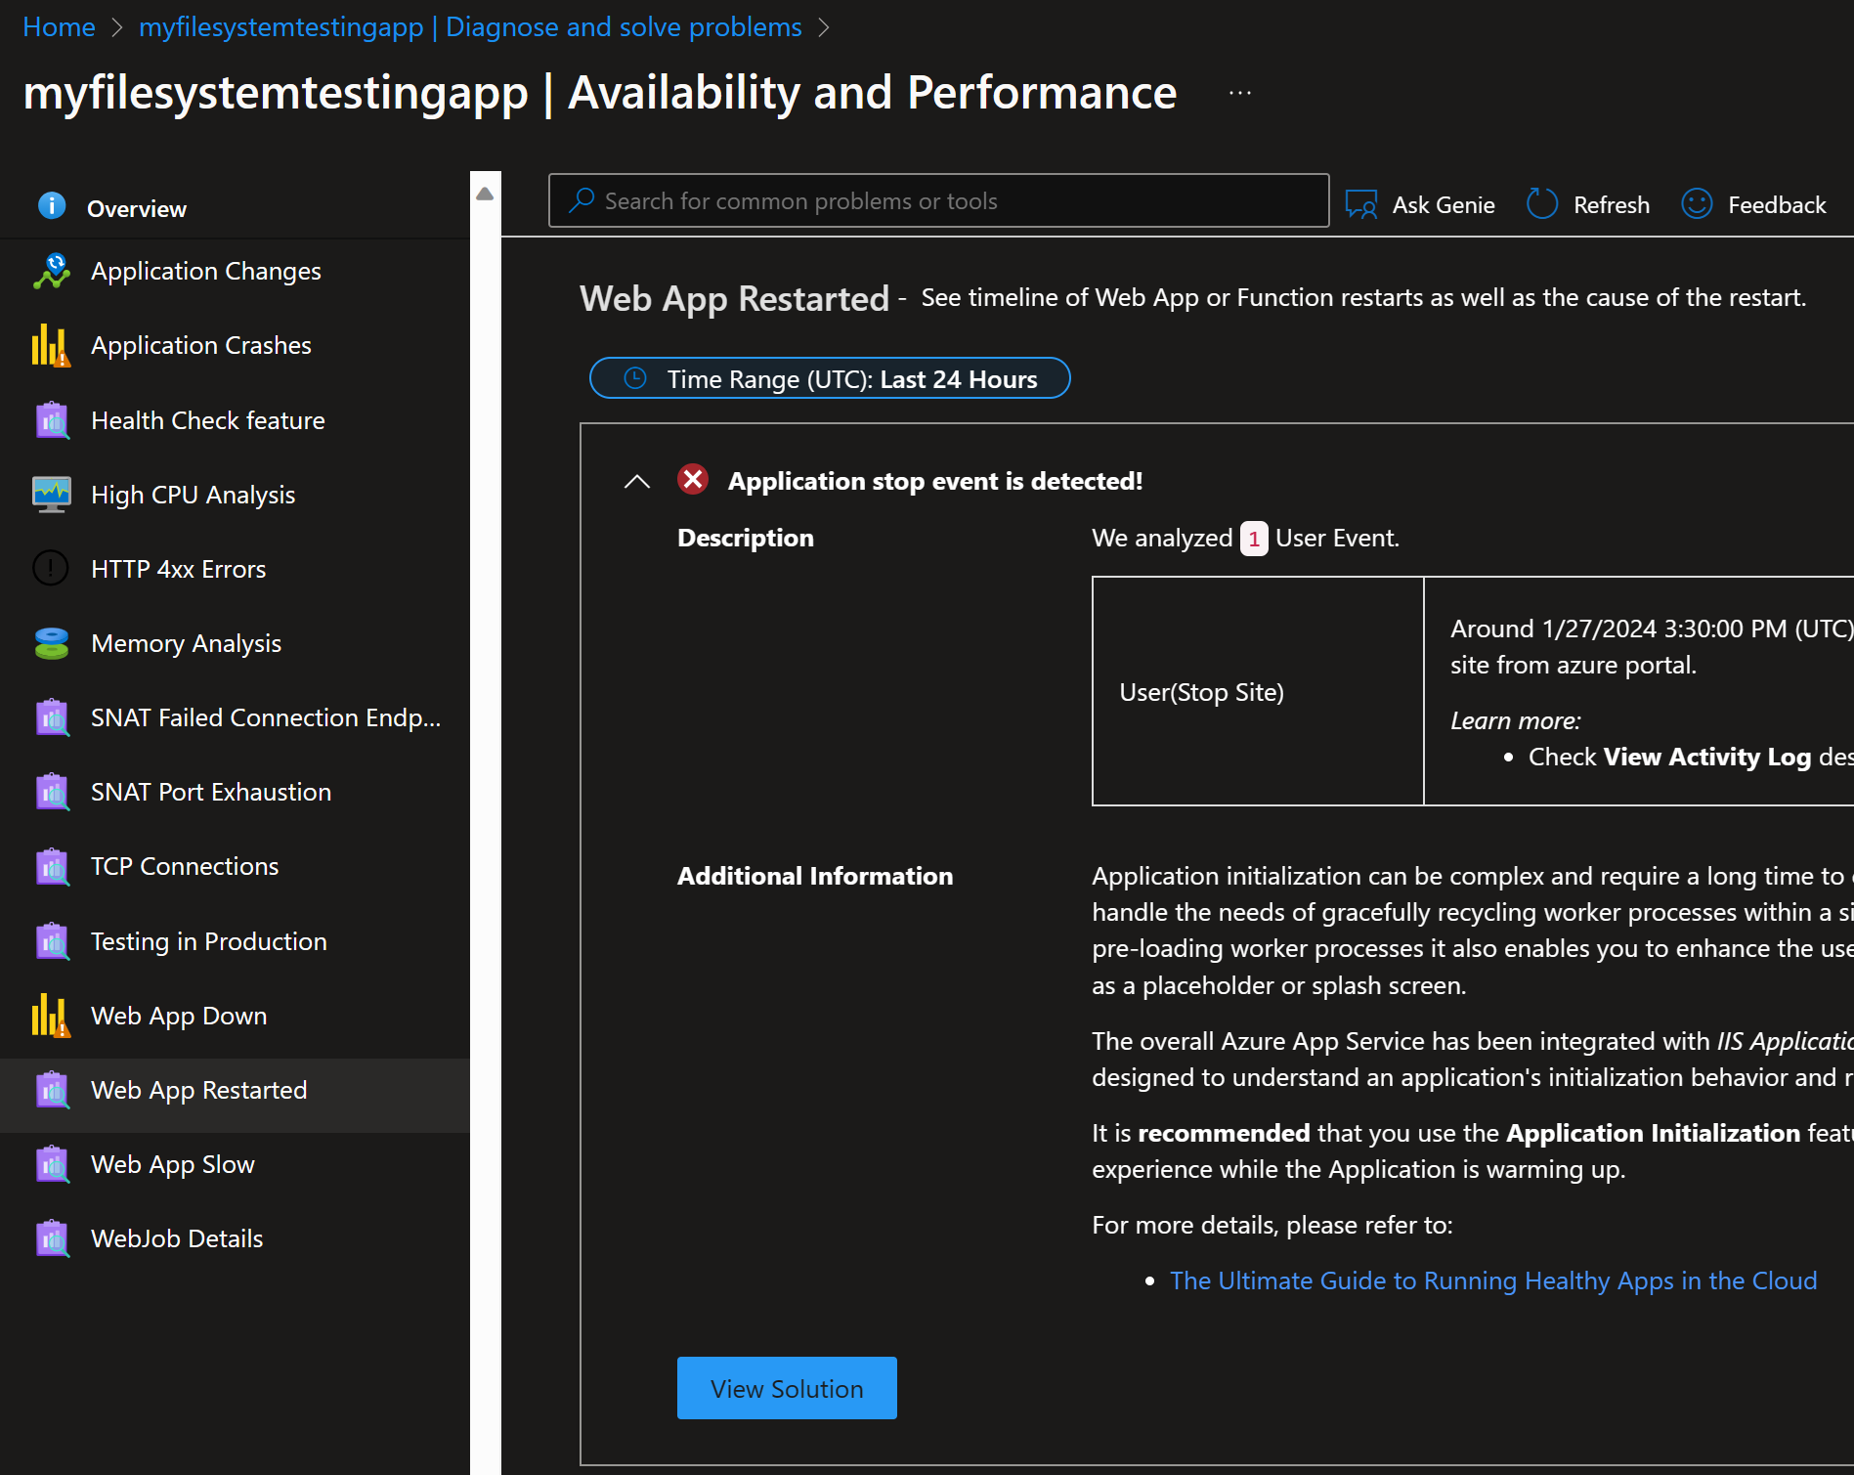
Task: Open the Time Range Last 24 Hours selector
Action: (830, 378)
